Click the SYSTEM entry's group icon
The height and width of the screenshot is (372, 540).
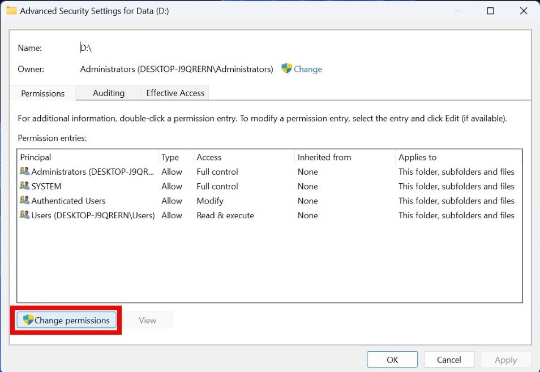tap(25, 186)
